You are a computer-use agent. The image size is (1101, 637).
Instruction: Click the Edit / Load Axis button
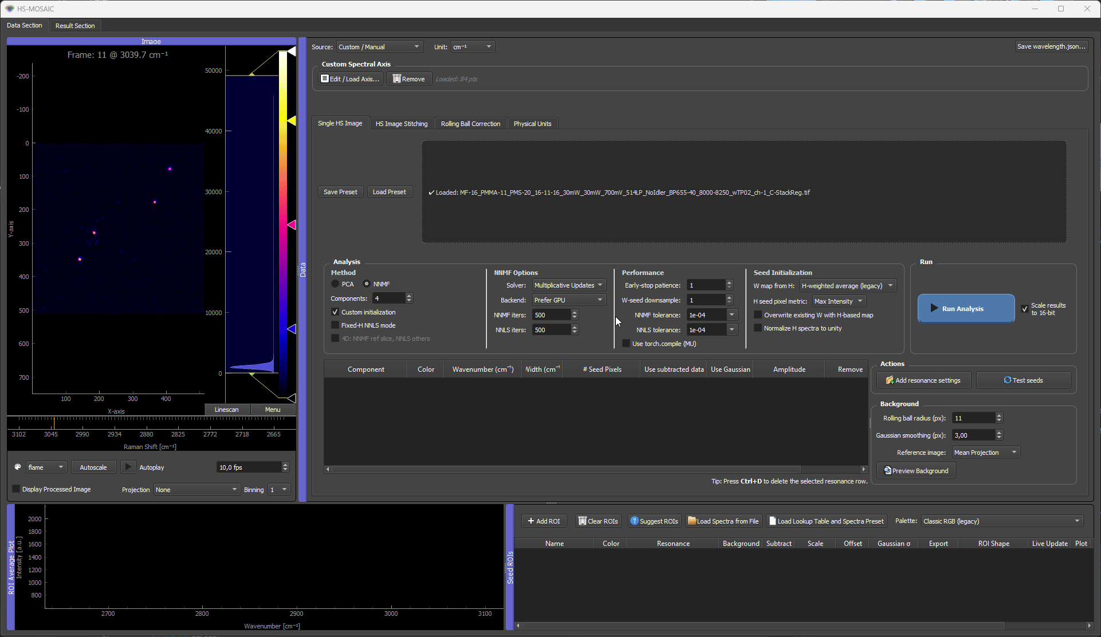(x=350, y=79)
